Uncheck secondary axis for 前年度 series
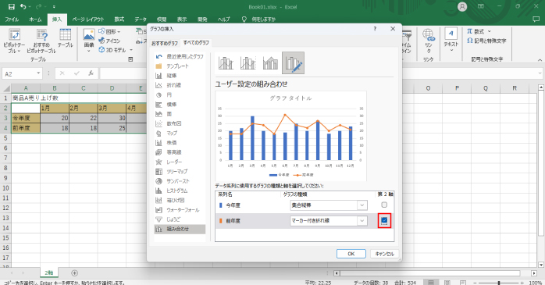 tap(384, 220)
